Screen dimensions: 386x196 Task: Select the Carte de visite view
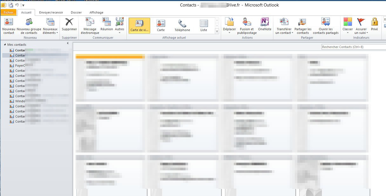[139, 26]
